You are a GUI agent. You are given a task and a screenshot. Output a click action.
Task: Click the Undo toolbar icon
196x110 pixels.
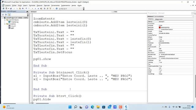(26, 9)
